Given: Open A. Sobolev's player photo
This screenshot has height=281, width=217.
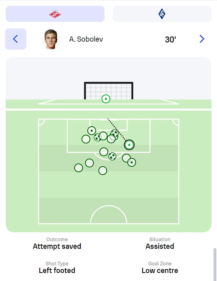Looking at the screenshot, I should click(x=51, y=39).
